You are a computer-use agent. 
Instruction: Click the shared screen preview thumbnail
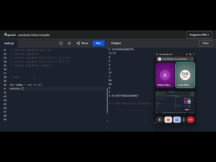175,102
